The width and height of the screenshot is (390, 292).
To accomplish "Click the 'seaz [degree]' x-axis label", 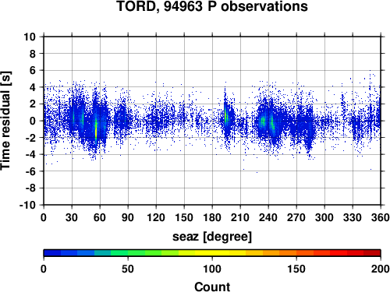I will pyautogui.click(x=212, y=237).
